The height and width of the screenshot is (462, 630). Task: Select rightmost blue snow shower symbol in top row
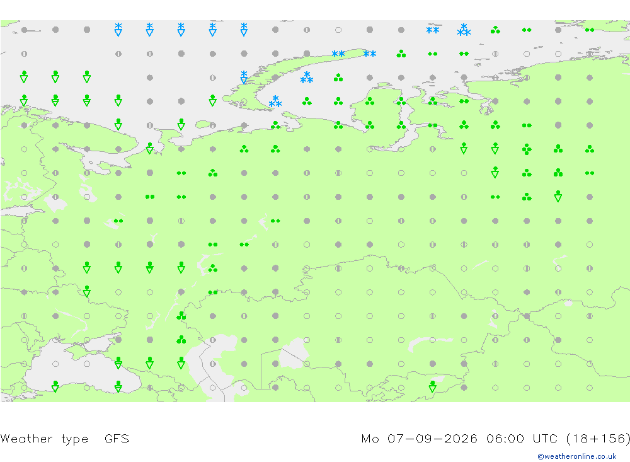(244, 30)
